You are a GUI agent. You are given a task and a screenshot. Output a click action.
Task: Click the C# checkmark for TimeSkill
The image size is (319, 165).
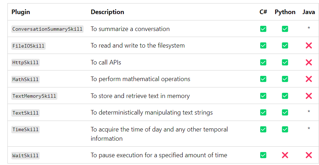point(263,129)
